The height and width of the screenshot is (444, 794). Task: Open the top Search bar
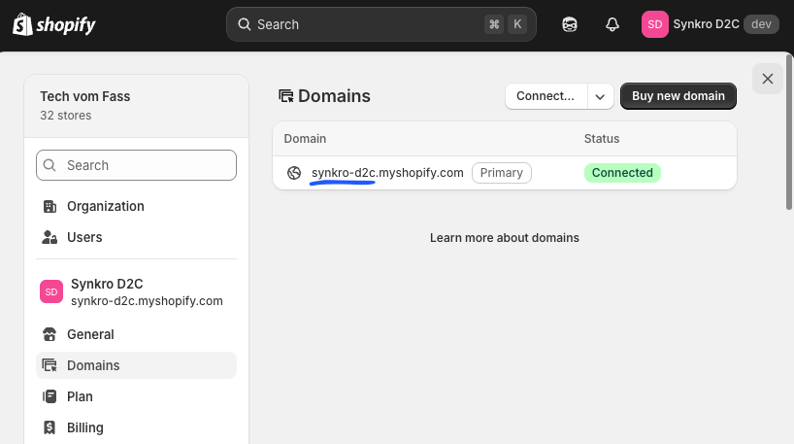coord(380,24)
